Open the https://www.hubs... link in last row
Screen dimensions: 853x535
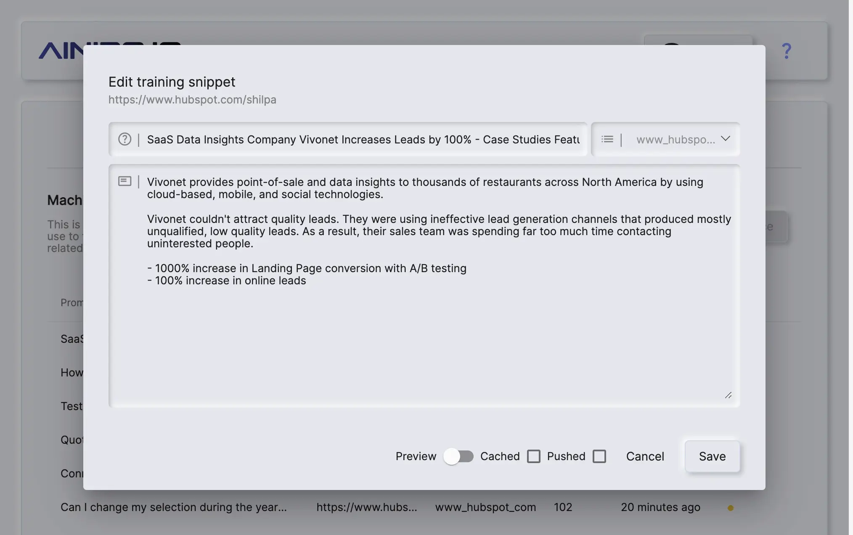point(366,507)
